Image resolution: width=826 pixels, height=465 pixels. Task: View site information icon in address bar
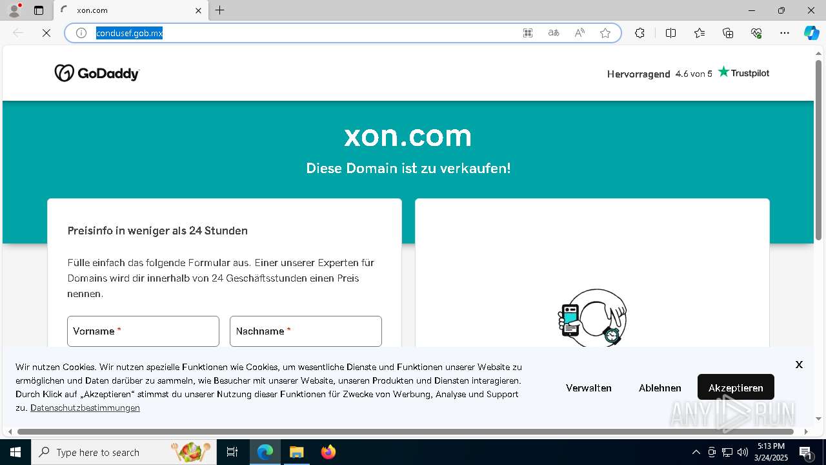[x=81, y=33]
